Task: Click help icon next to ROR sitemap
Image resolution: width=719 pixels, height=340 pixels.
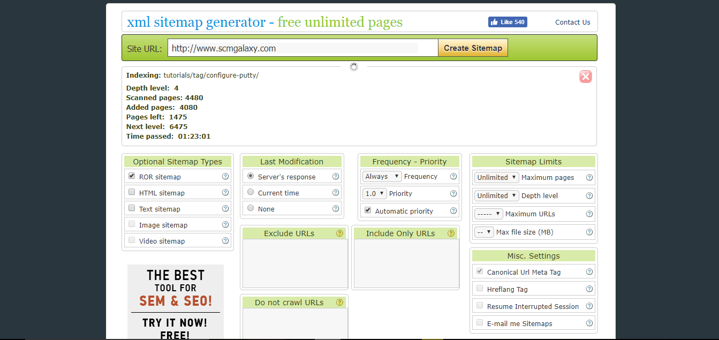Action: (225, 177)
